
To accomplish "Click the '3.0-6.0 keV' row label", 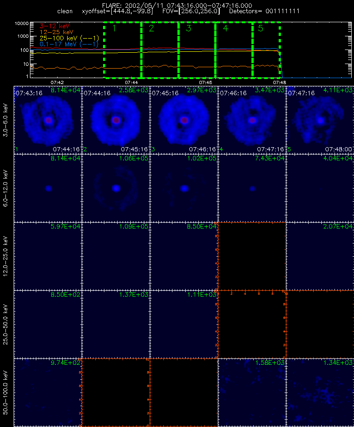I will point(6,120).
